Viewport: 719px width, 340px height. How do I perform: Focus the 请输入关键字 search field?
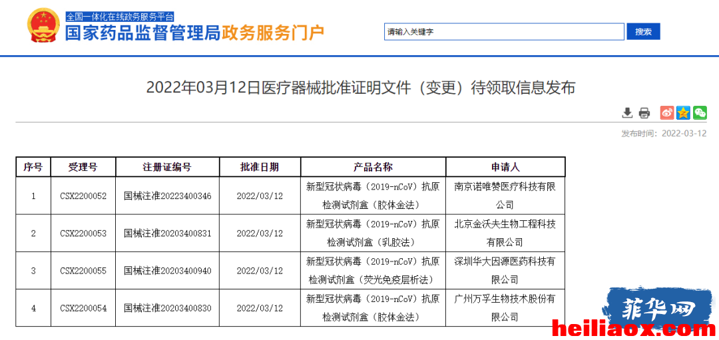pos(504,32)
